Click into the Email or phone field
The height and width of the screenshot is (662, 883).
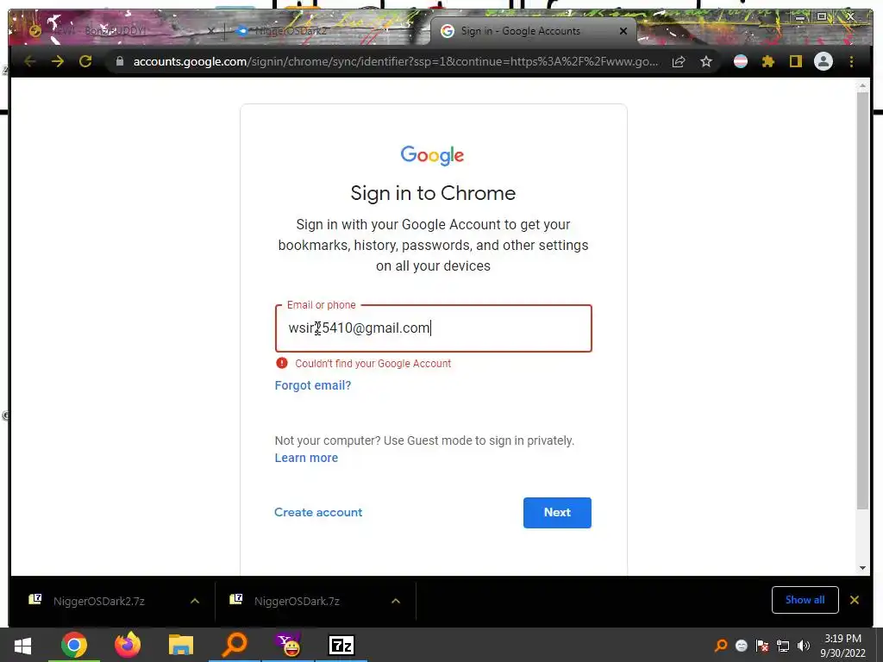coord(433,328)
